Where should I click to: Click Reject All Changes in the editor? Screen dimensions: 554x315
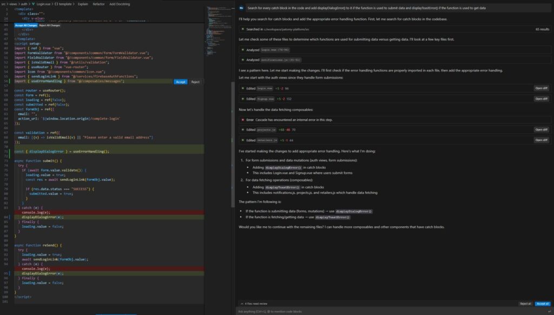(x=49, y=25)
